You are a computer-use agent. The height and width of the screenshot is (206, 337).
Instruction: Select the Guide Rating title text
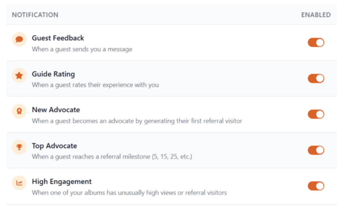tap(53, 74)
